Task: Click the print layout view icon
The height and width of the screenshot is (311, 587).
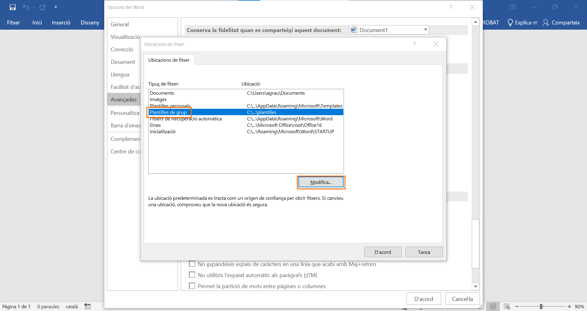Action: pyautogui.click(x=493, y=306)
